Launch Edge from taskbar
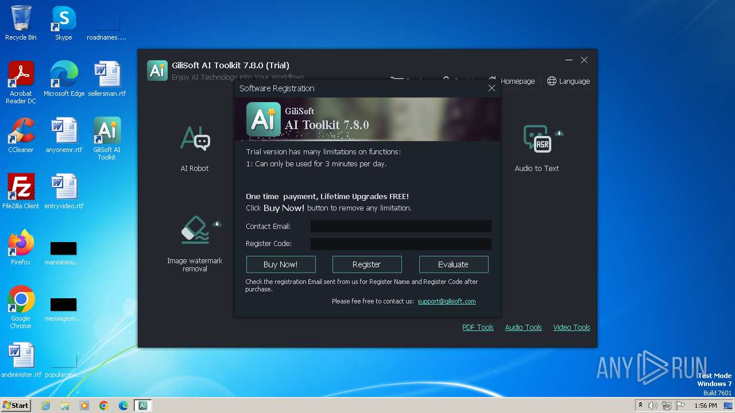735x413 pixels. click(x=123, y=406)
